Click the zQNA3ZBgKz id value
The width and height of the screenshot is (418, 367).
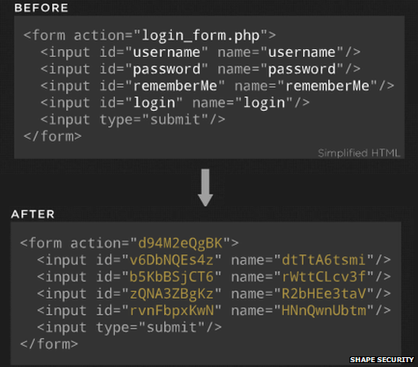(x=171, y=294)
